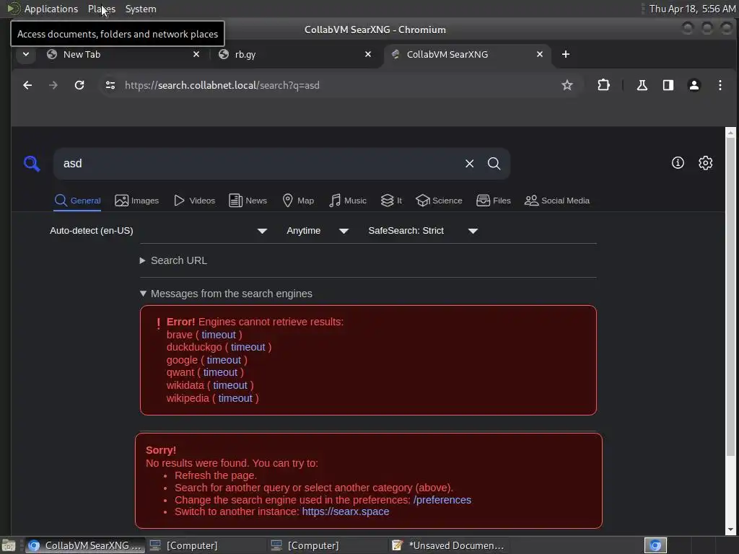Viewport: 739px width, 554px height.
Task: Click the google timeout link
Action: click(x=224, y=360)
